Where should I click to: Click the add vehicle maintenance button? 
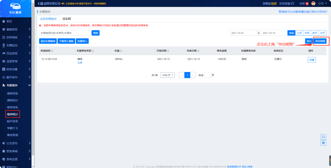tap(48, 41)
